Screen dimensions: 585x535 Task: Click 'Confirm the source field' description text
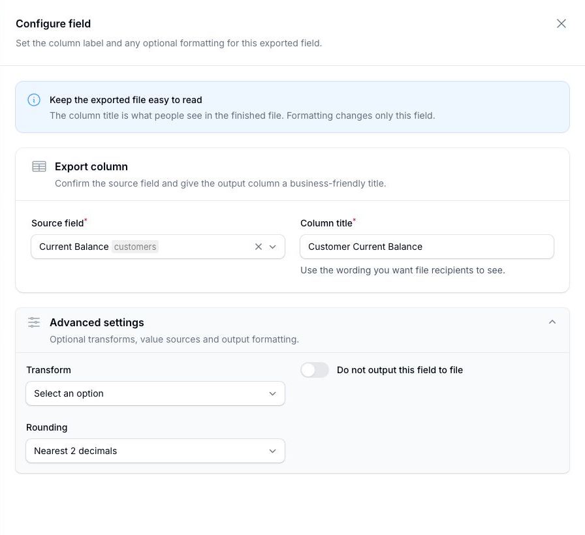pyautogui.click(x=221, y=183)
